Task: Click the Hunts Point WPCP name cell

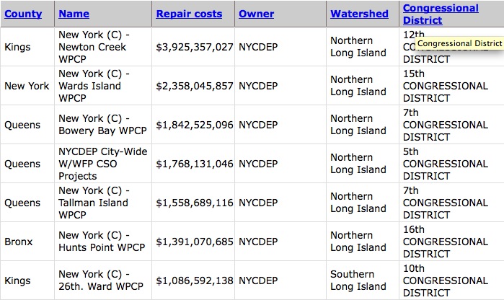Action: tap(102, 241)
